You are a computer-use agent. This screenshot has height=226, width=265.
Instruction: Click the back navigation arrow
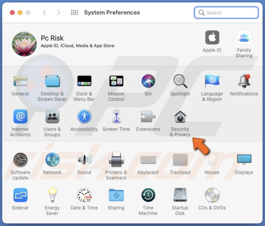(44, 13)
